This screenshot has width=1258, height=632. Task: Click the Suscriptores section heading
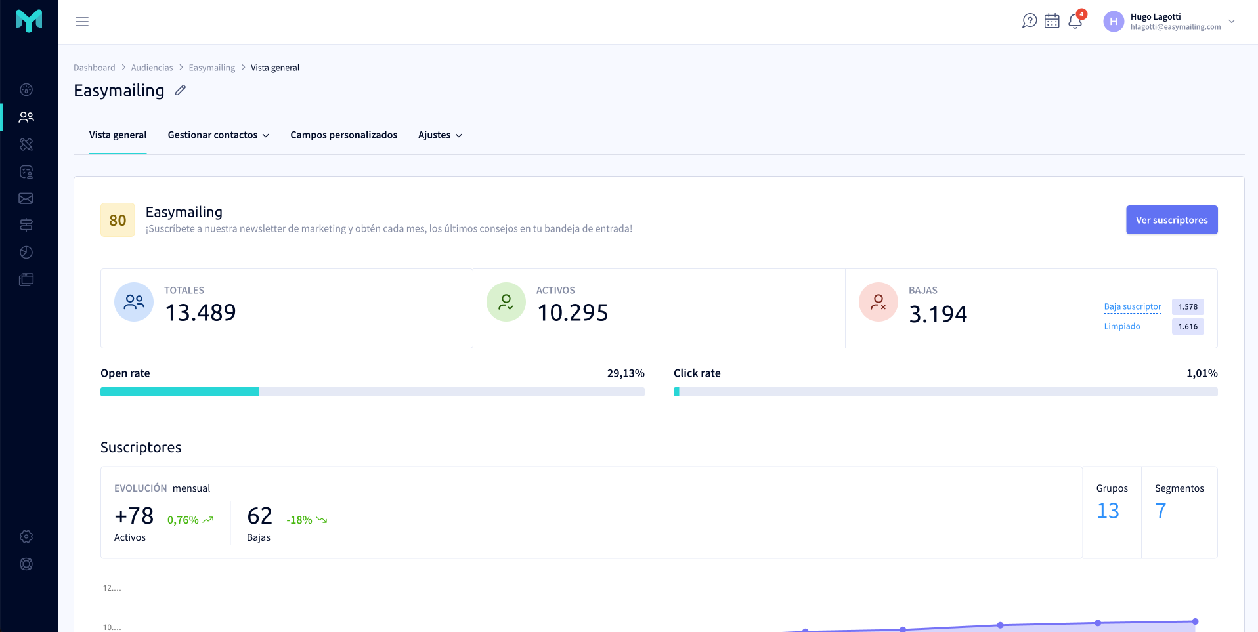coord(141,448)
